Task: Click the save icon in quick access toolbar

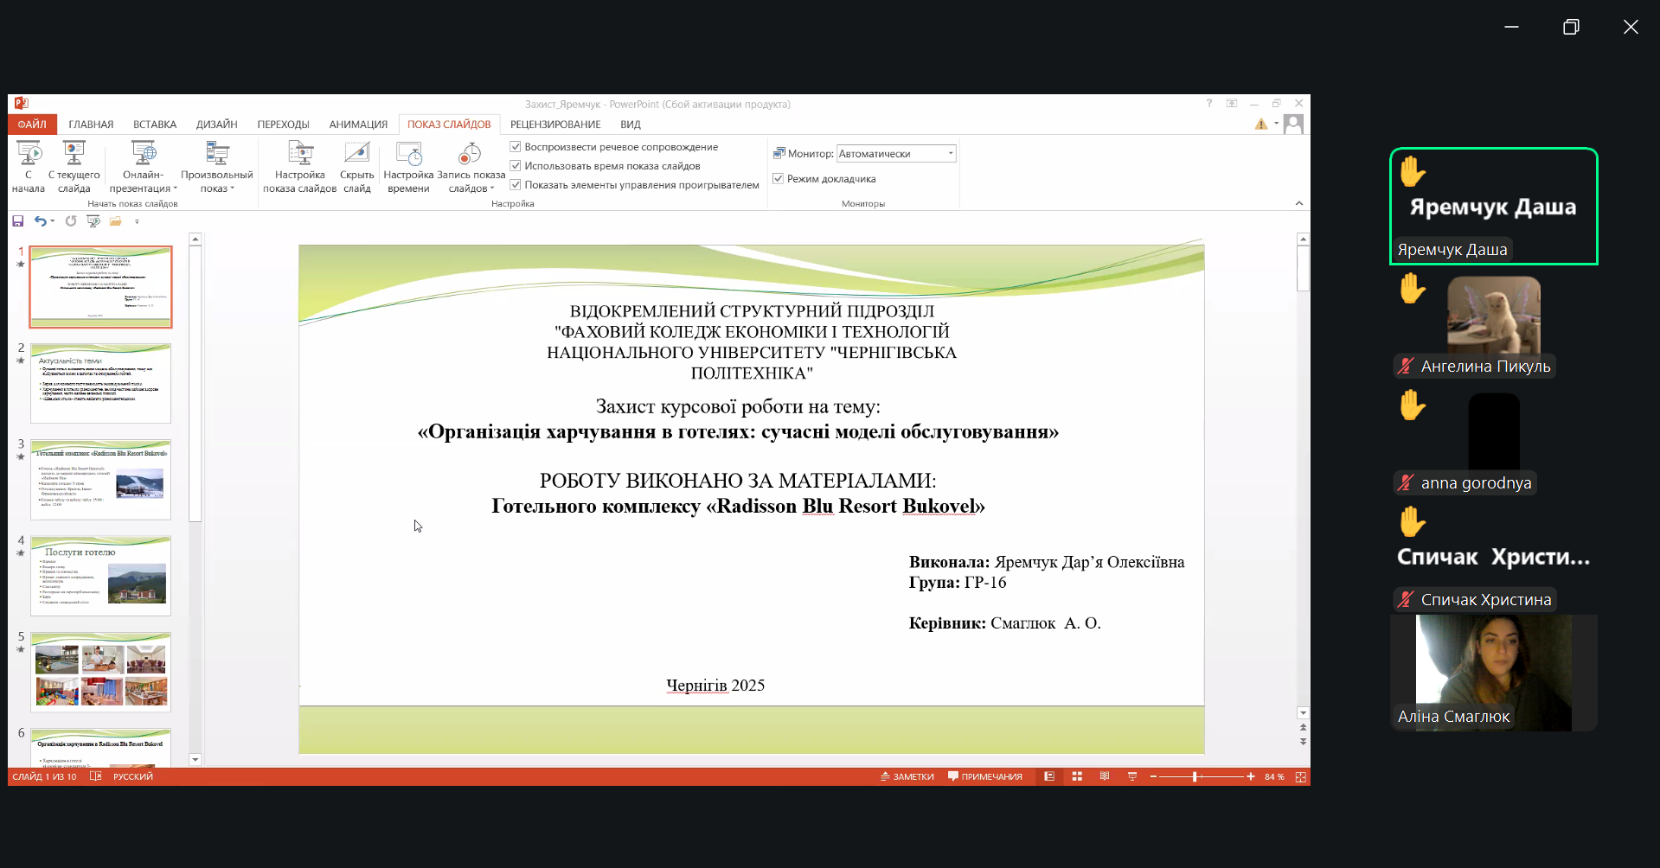Action: coord(18,221)
